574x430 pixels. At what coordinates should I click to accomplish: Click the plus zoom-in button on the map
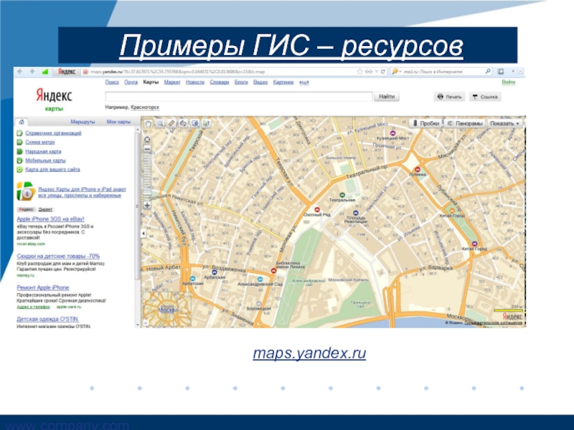pos(147,205)
